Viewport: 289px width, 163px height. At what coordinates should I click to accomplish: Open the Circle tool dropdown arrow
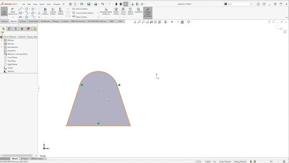(29, 9)
